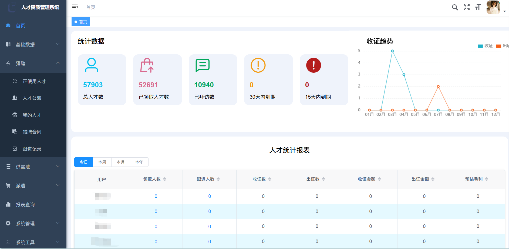The width and height of the screenshot is (509, 249).
Task: Click the 10940 已拜访数 card
Action: [x=213, y=80]
